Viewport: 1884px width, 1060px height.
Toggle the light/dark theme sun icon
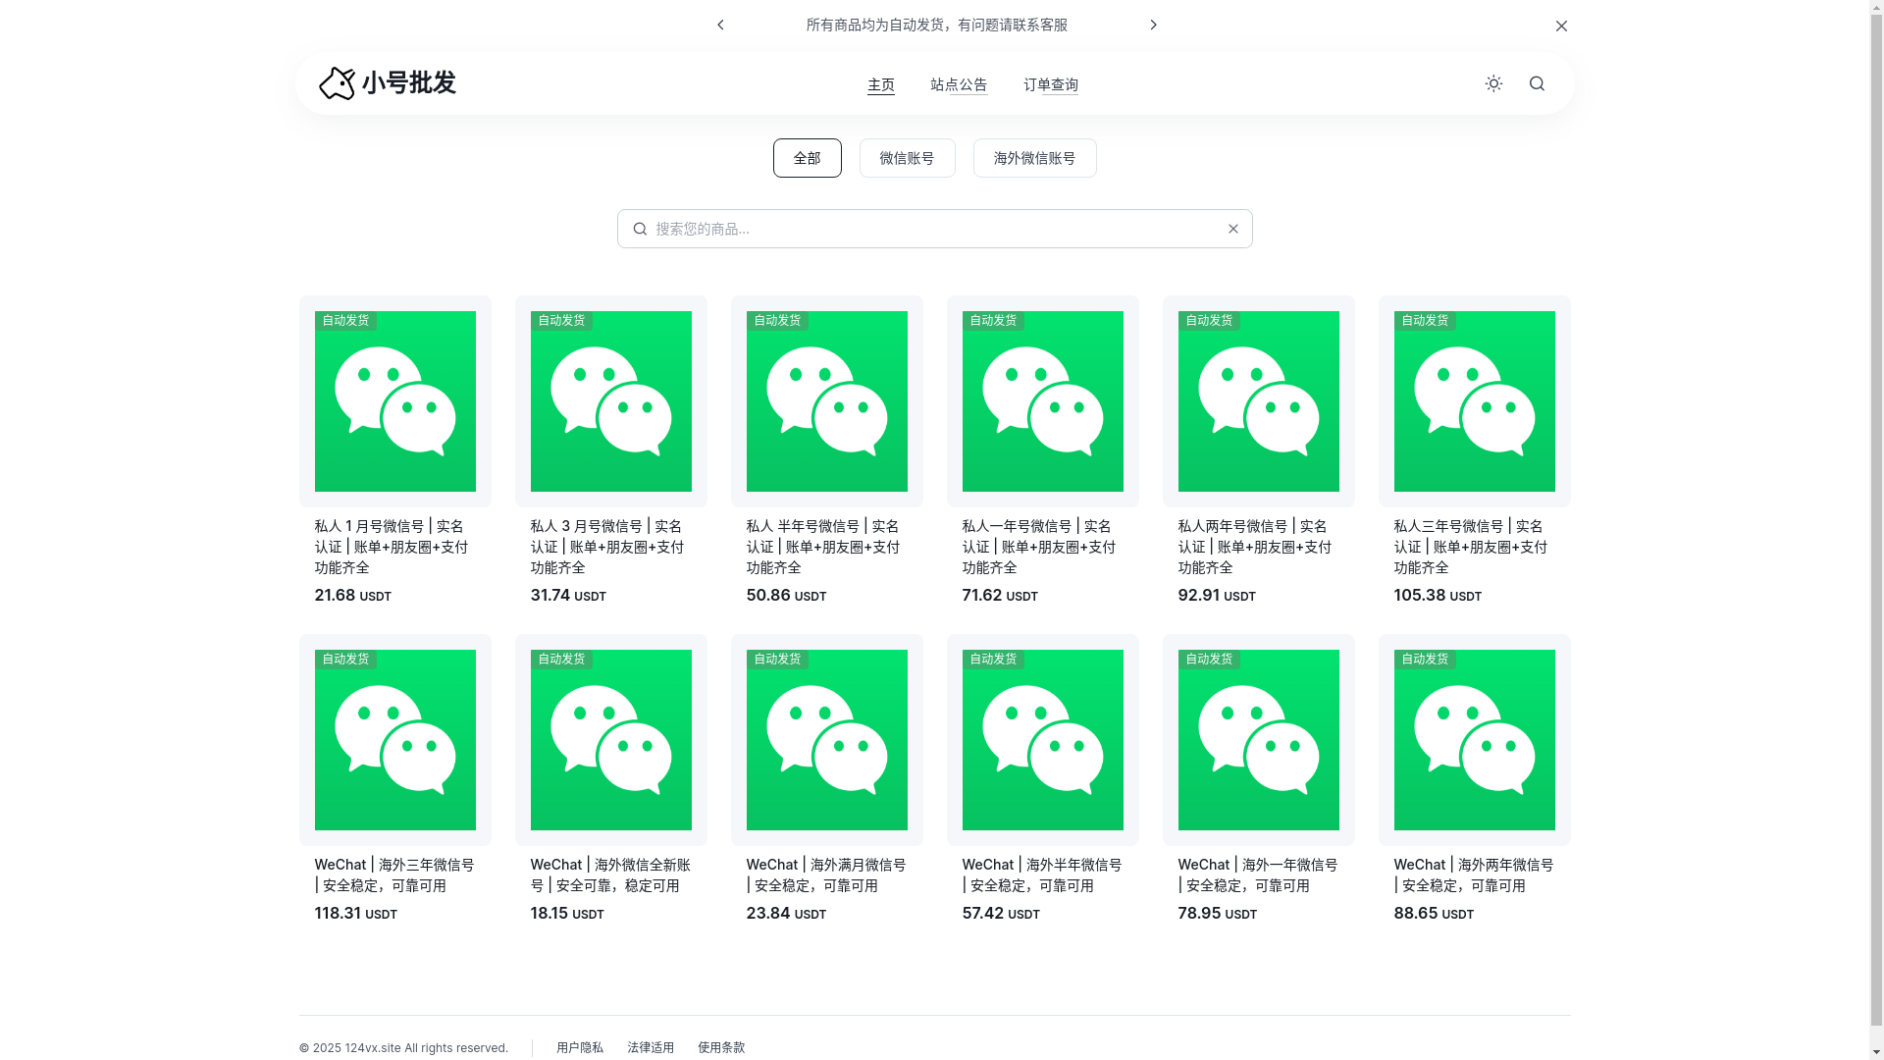tap(1493, 83)
